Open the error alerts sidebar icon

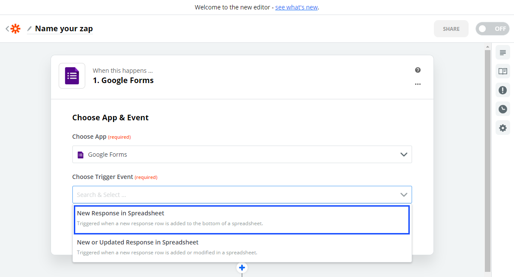click(503, 90)
